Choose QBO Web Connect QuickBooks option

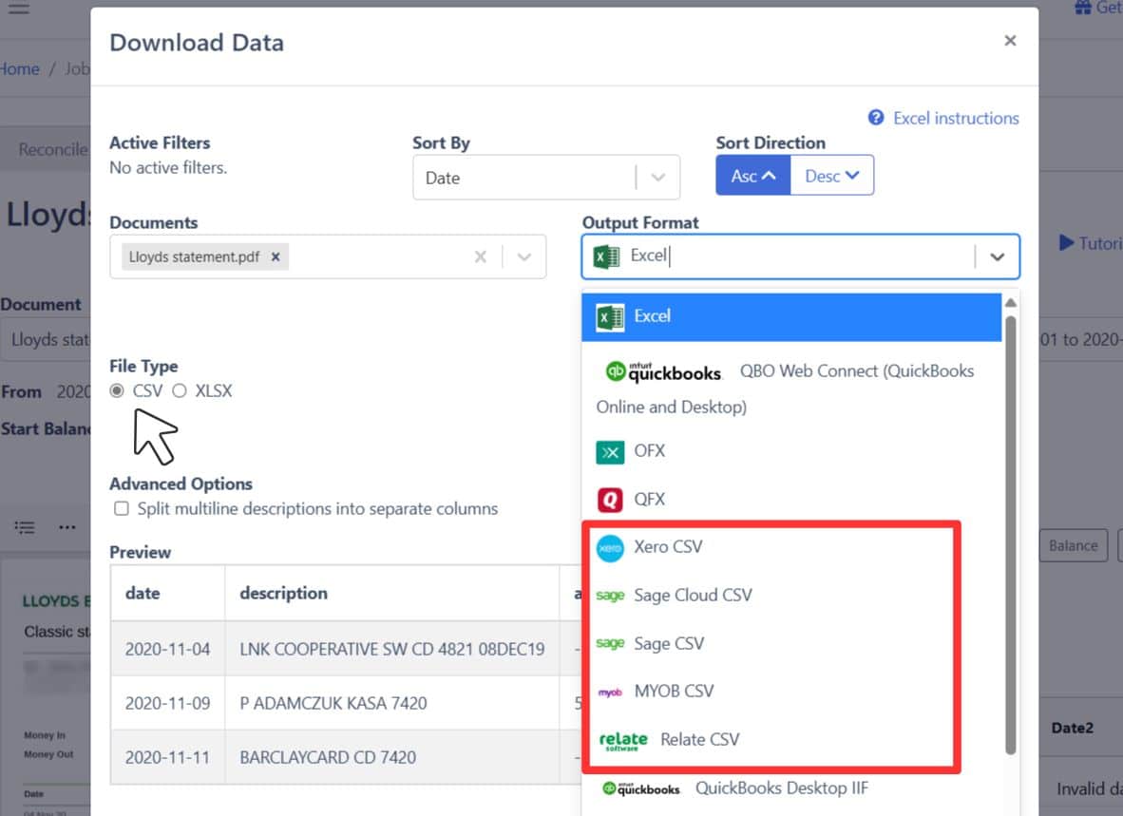791,389
